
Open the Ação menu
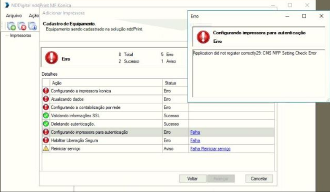point(33,15)
